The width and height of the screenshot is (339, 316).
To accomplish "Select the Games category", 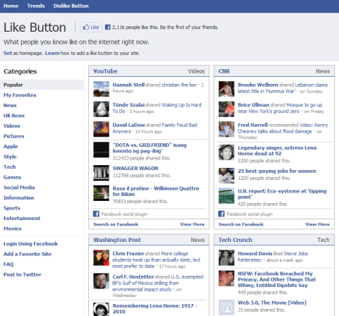I will 12,177.
